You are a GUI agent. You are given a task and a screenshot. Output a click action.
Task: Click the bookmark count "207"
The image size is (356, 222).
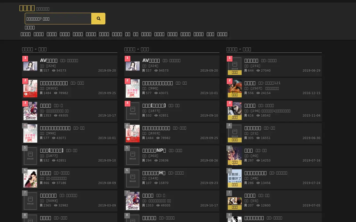pos(251,205)
